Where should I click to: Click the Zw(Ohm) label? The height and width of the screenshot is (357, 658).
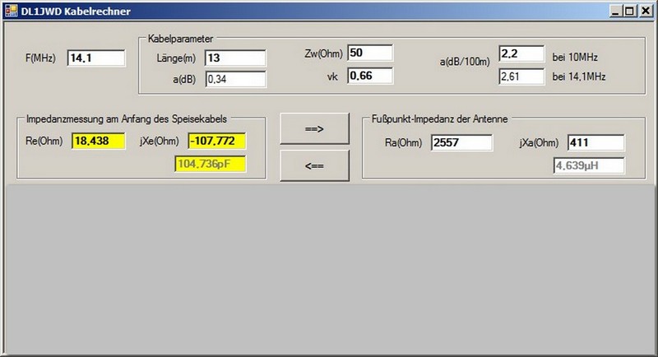click(323, 53)
